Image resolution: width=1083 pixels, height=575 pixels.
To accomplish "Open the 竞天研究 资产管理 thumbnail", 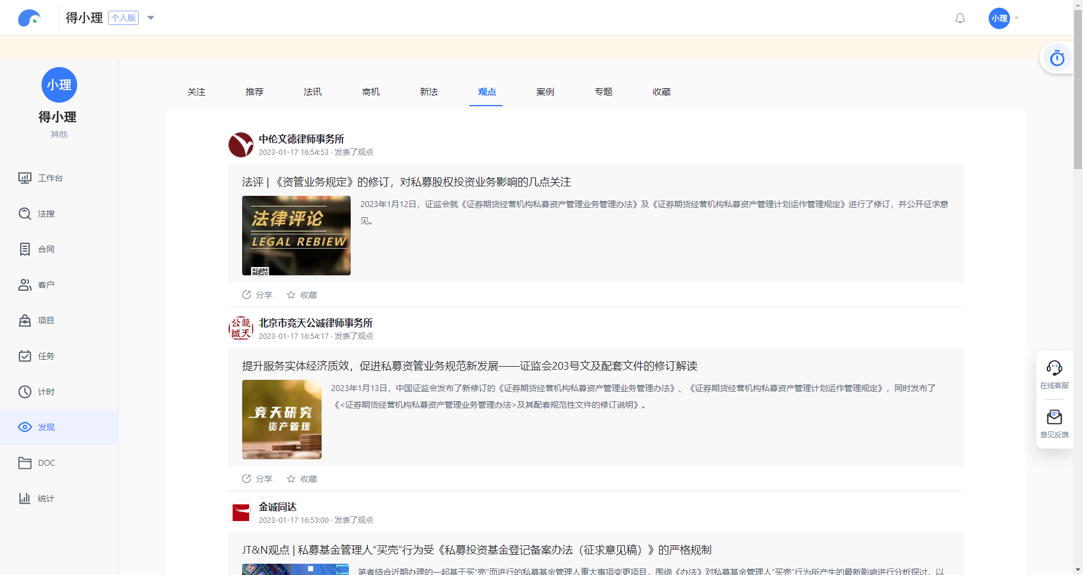I will [x=282, y=420].
